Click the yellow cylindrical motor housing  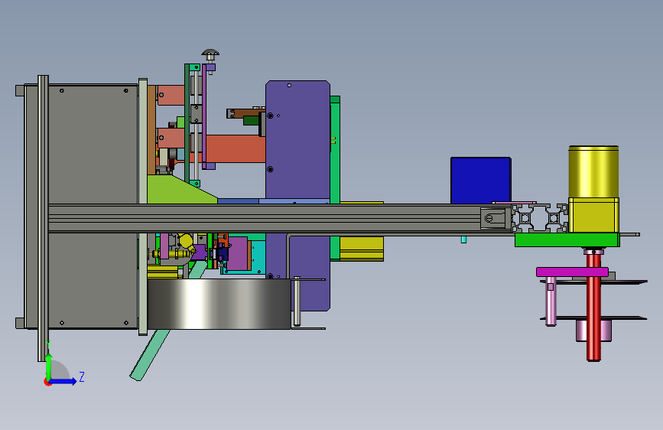click(593, 172)
